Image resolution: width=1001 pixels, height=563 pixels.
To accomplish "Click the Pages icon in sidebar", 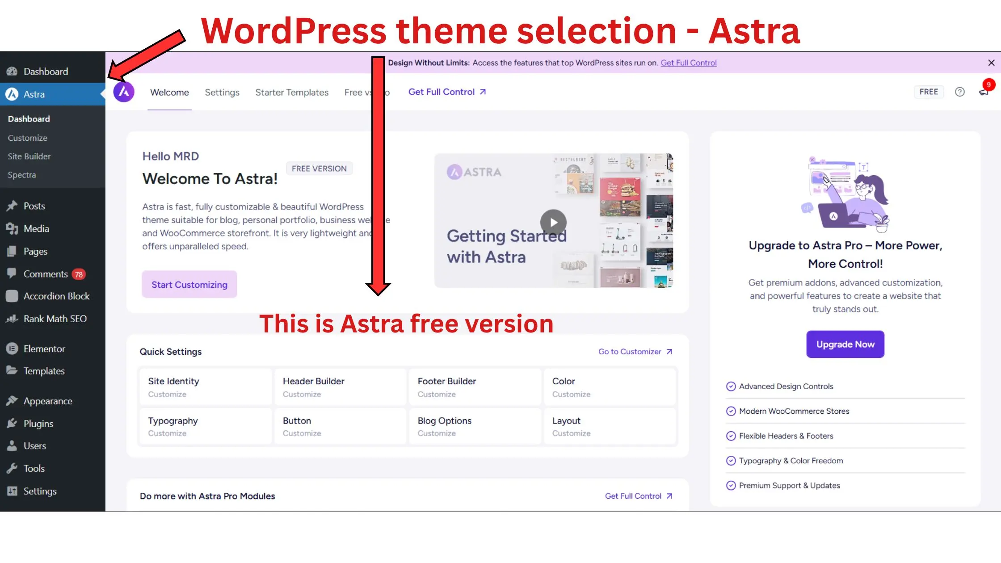I will point(12,252).
